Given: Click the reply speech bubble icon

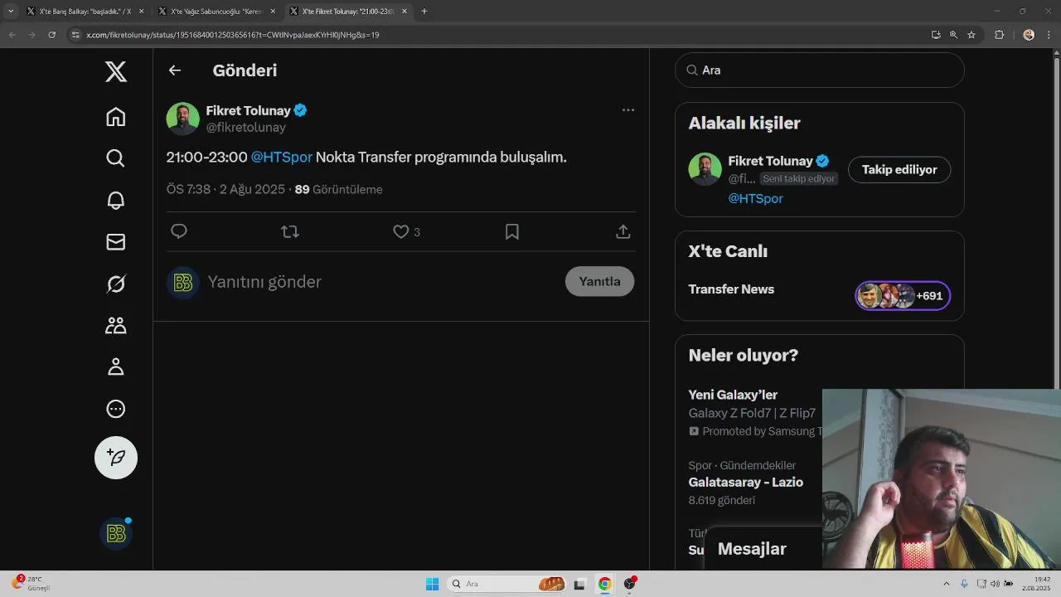Looking at the screenshot, I should click(x=179, y=231).
